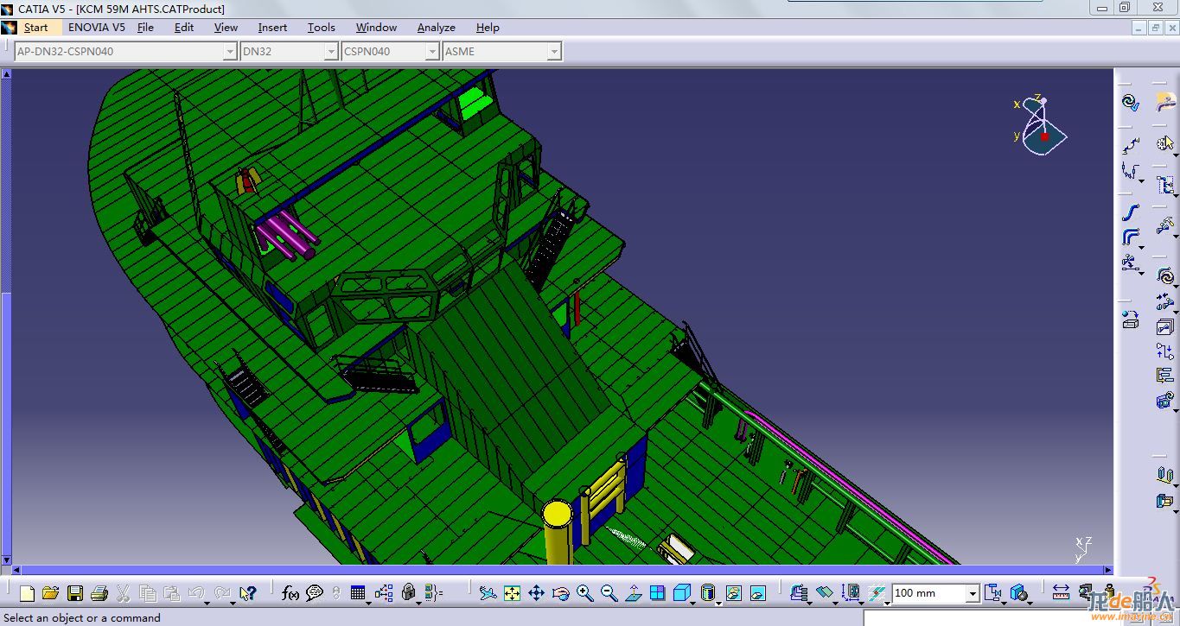This screenshot has height=626, width=1180.
Task: Open the Edit menu
Action: [x=184, y=28]
